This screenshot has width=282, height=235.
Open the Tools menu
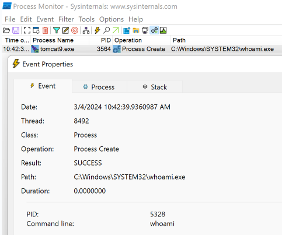[x=86, y=19]
